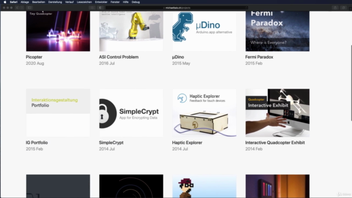
Task: Click the µDino title link
Action: [178, 57]
